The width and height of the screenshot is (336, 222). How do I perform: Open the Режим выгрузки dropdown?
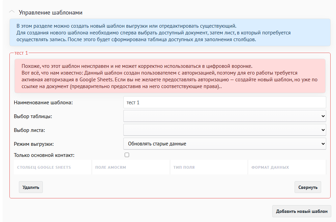[224, 144]
